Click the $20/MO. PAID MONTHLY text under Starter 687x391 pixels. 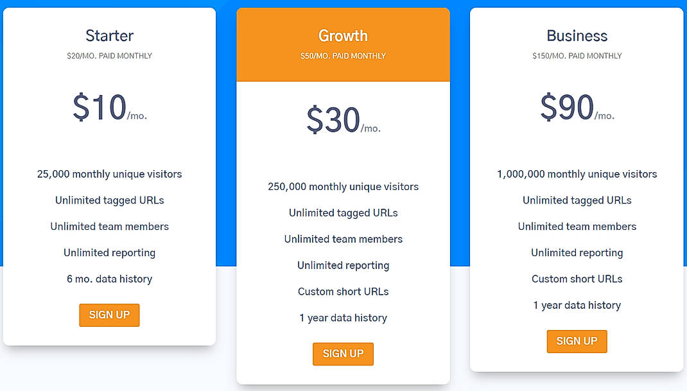point(109,56)
